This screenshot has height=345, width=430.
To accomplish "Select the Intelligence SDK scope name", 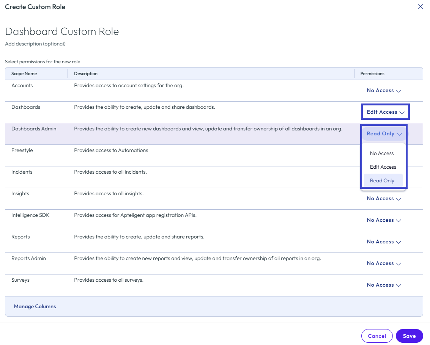I will tap(30, 215).
